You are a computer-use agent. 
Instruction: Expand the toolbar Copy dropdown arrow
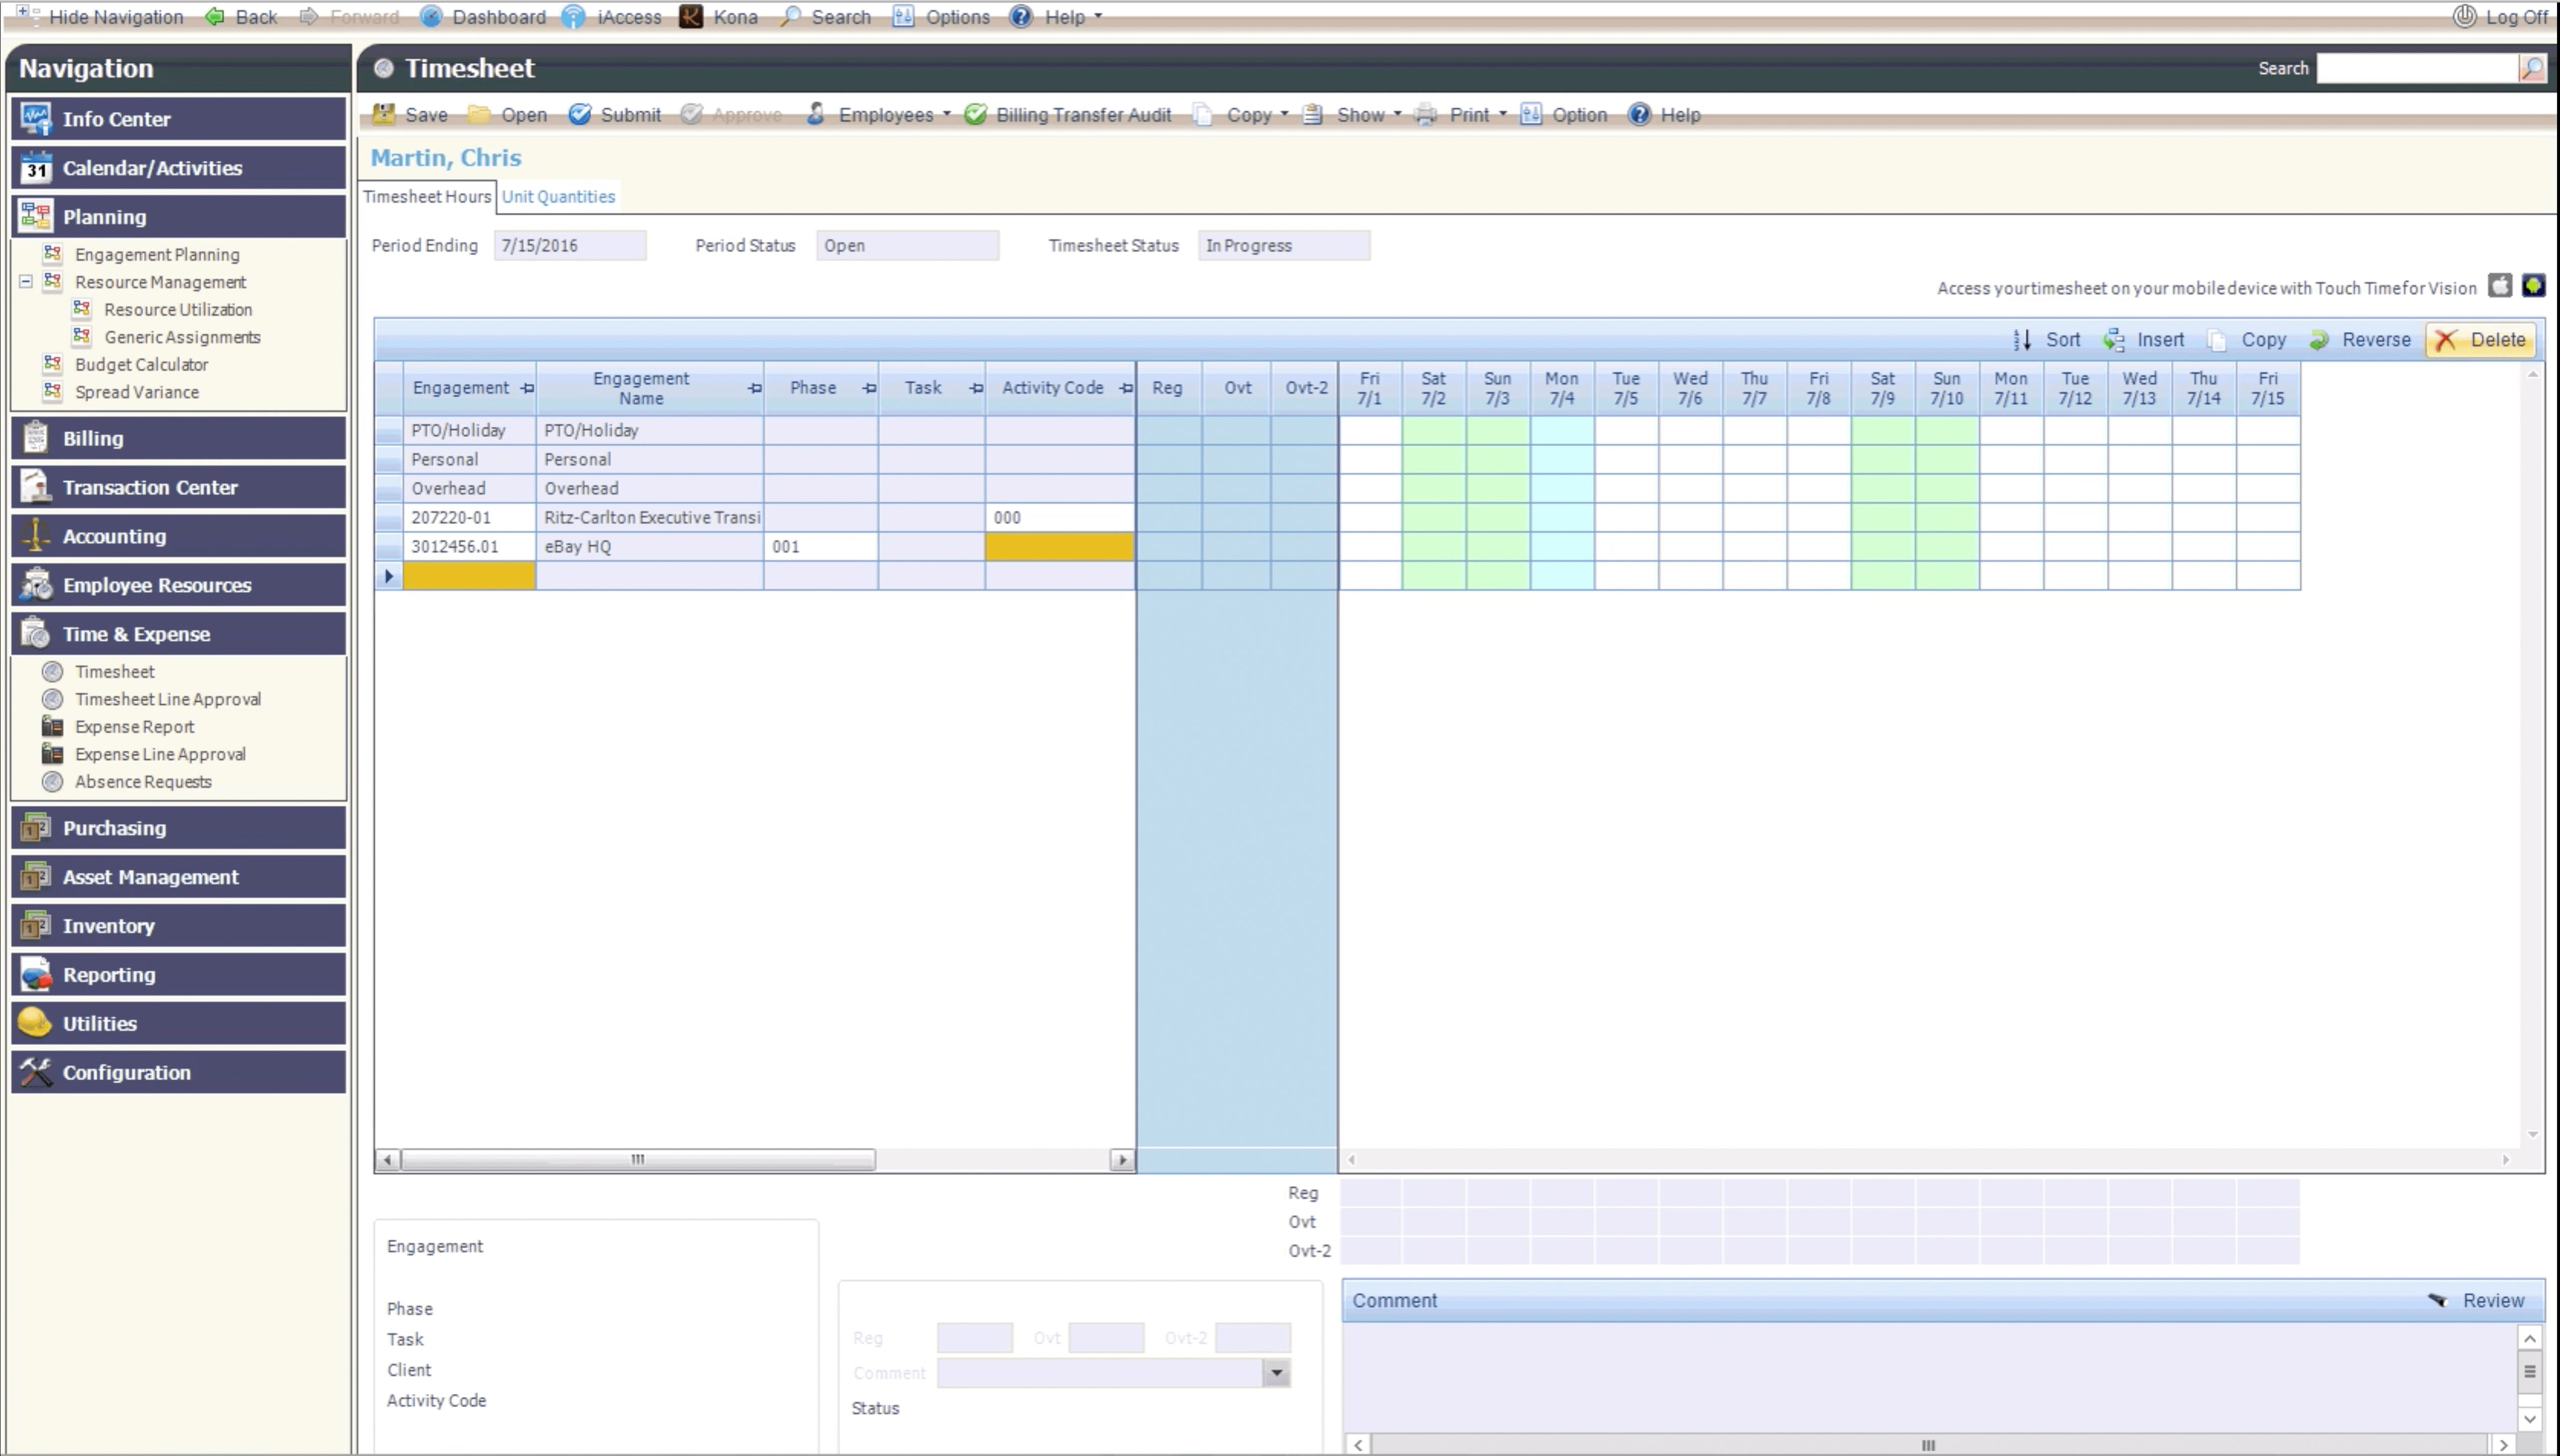point(1285,114)
